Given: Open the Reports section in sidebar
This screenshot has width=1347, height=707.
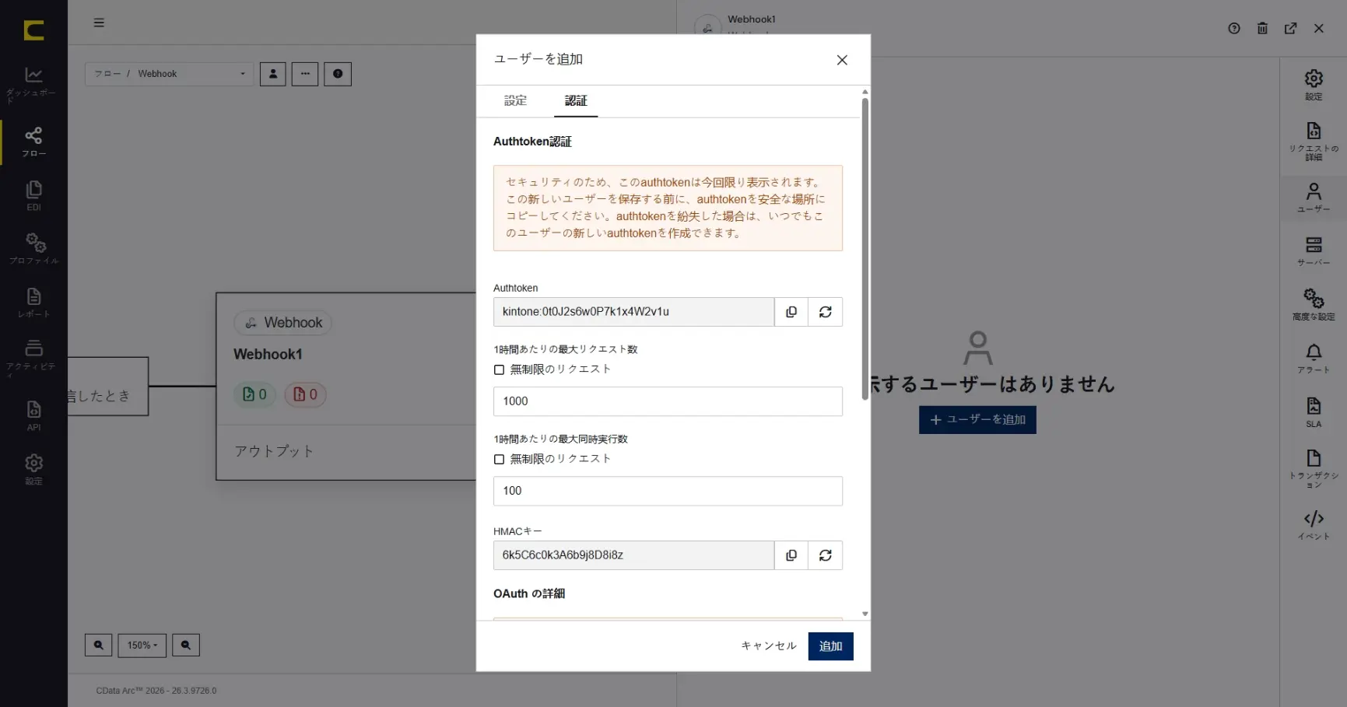Looking at the screenshot, I should (33, 303).
